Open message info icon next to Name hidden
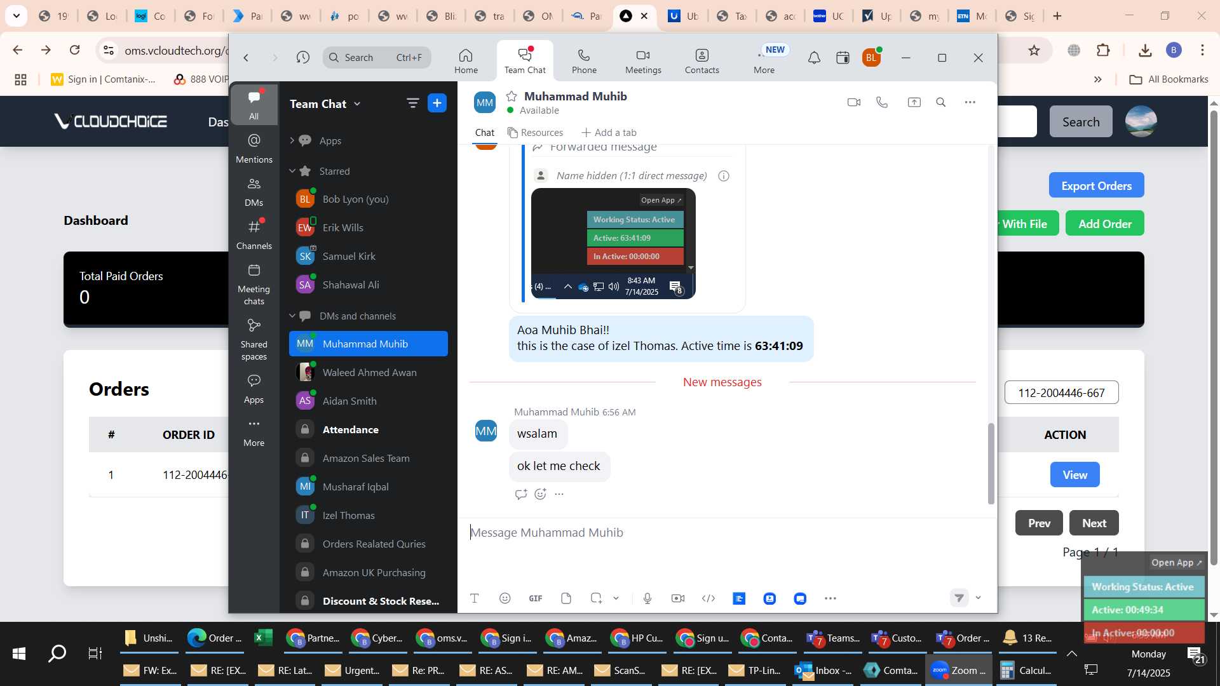Image resolution: width=1220 pixels, height=686 pixels. tap(724, 176)
